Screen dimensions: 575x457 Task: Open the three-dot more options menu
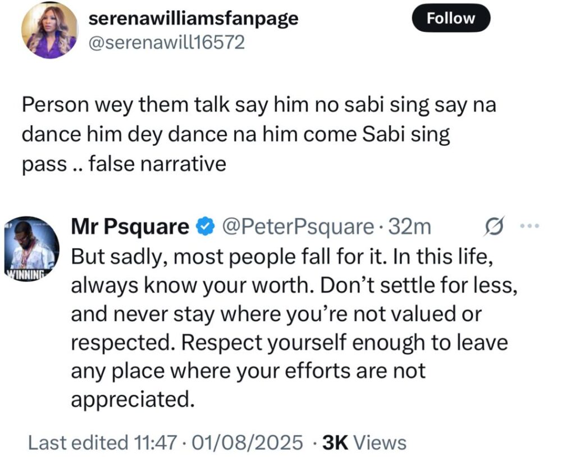(530, 226)
